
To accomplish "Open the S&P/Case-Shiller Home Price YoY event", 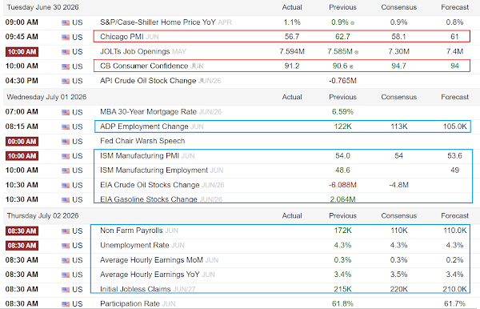I will pos(158,22).
